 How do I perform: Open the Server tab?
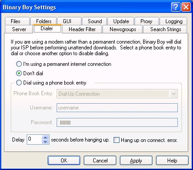click(19, 29)
